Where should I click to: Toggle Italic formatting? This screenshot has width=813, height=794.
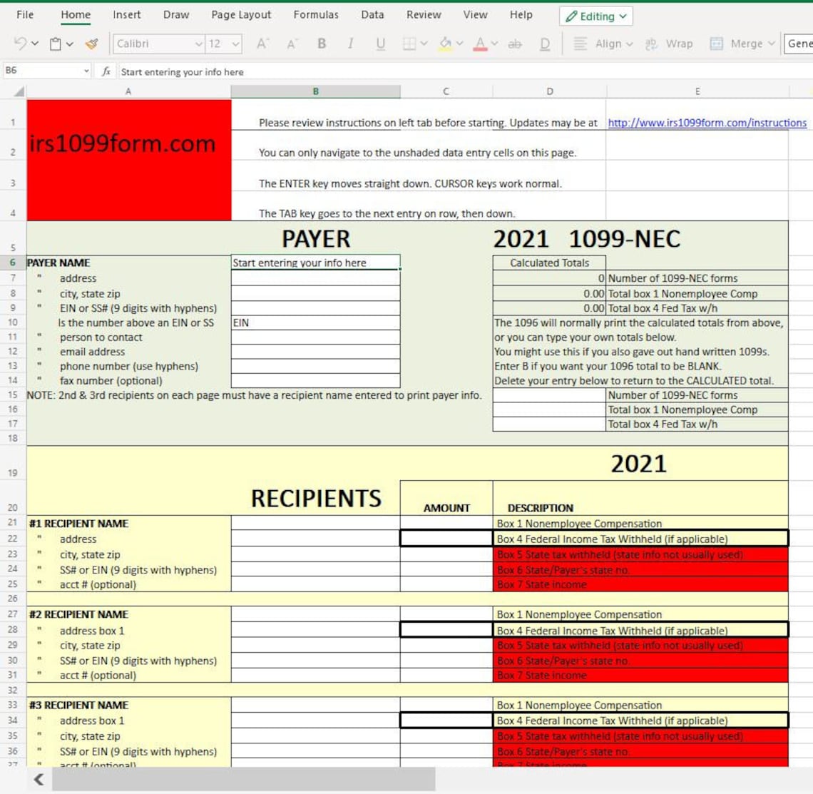[x=351, y=44]
